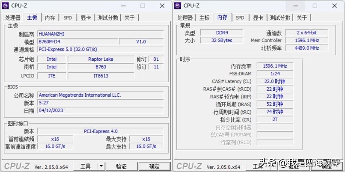345x172 pixels.
Task: Click 确定 button in left window
Action: tap(154, 166)
